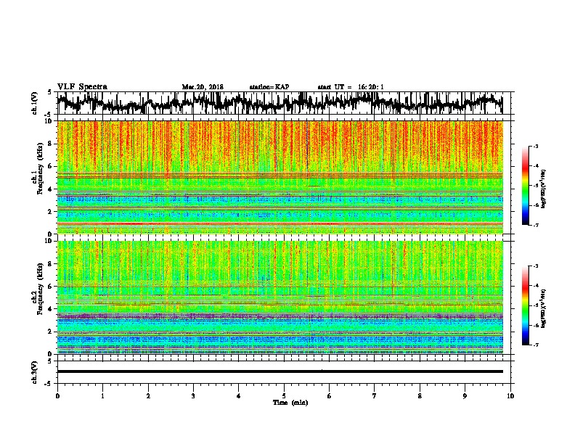Click the ch.2 color bar log(PSD) label

click(x=544, y=309)
